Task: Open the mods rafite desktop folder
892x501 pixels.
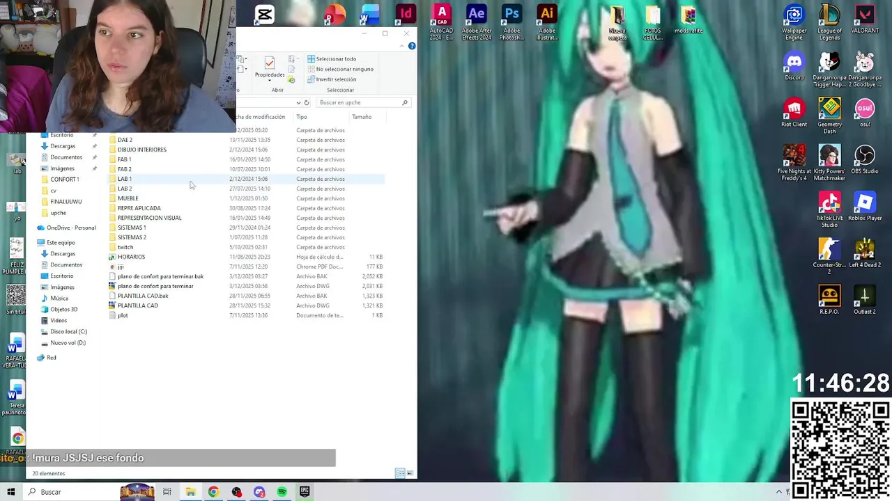Action: pyautogui.click(x=688, y=19)
